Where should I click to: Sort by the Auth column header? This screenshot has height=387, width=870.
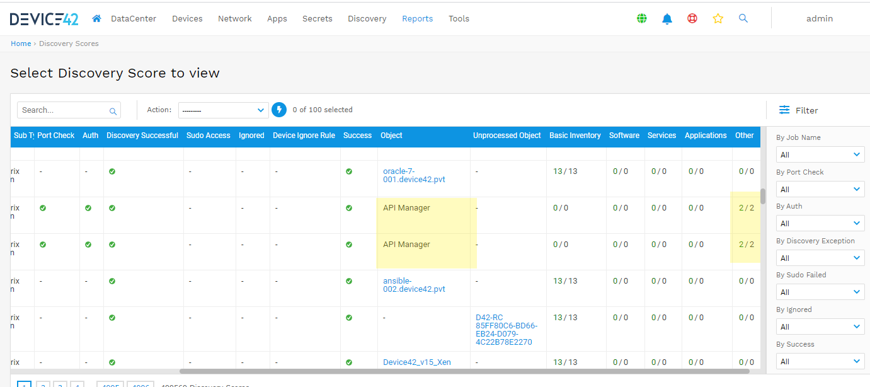tap(91, 136)
